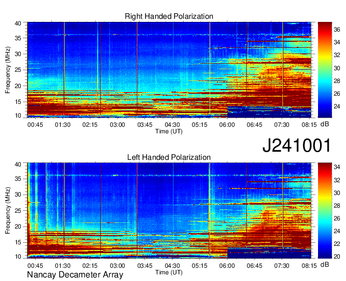Click the Left Handed panel's "Frequency (MHz)" label

coord(8,211)
